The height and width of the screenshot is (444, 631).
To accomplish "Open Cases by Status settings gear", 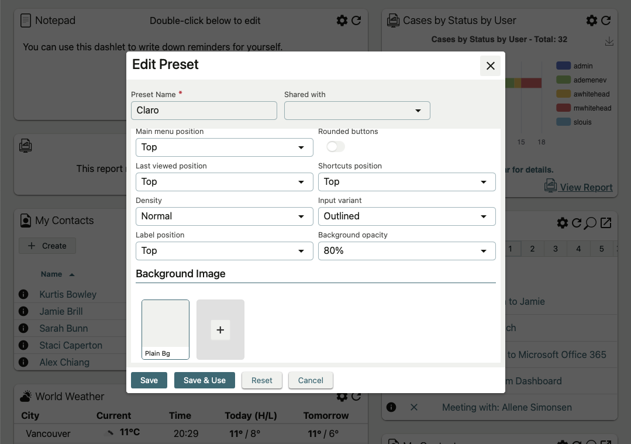I will (592, 20).
